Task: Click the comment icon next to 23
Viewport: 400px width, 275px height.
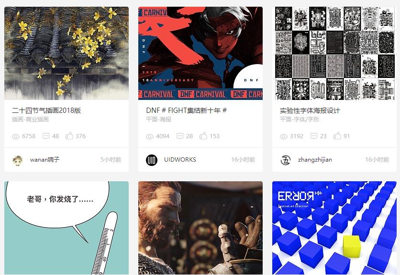Action: (x=314, y=136)
